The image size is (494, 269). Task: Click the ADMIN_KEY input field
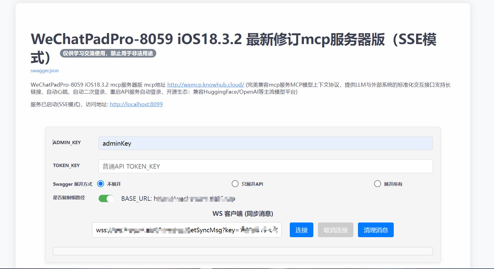coord(265,143)
